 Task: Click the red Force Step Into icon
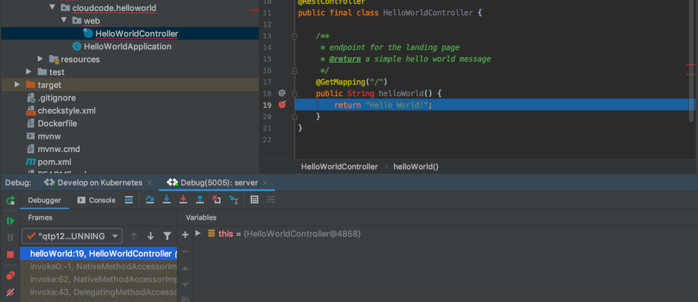tap(183, 200)
